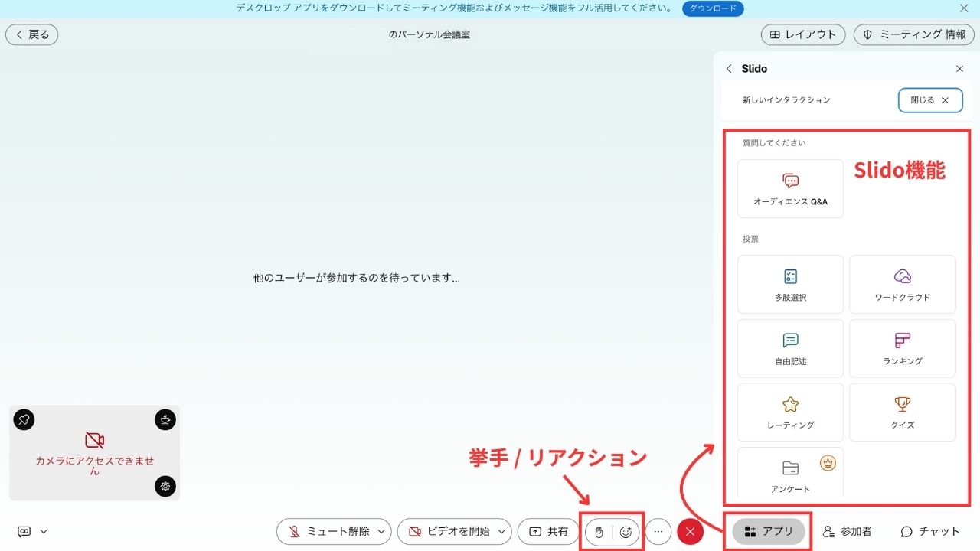This screenshot has height=551, width=980.
Task: Select the multiple choice poll tile
Action: pyautogui.click(x=790, y=284)
